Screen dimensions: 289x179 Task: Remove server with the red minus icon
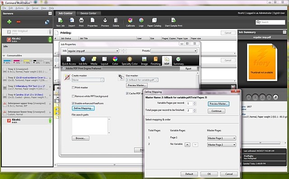click(19, 22)
